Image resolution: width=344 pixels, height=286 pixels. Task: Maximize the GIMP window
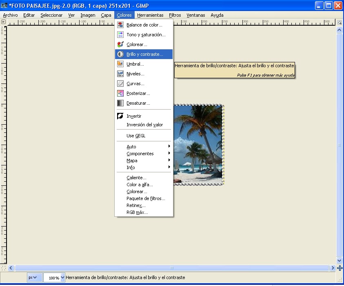click(328, 5)
